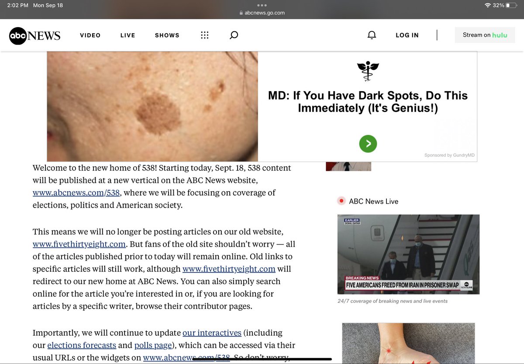Viewport: 524px width, 364px height.
Task: Tap the iPad home indicator bar
Action: (262, 360)
